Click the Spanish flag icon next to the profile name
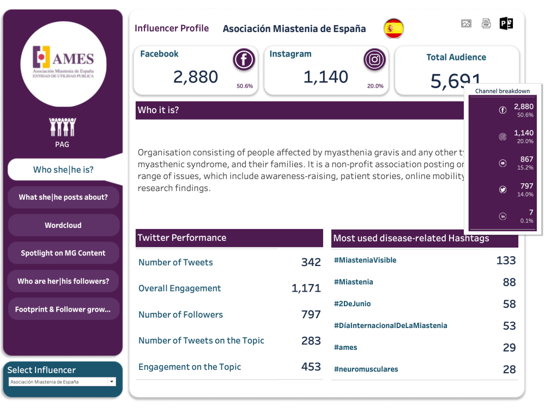545x408 pixels. tap(393, 28)
